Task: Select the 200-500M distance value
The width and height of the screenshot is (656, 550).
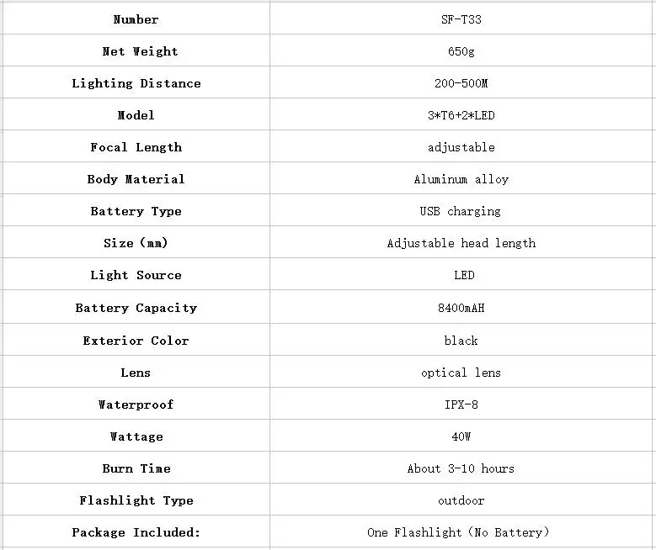Action: 461,83
